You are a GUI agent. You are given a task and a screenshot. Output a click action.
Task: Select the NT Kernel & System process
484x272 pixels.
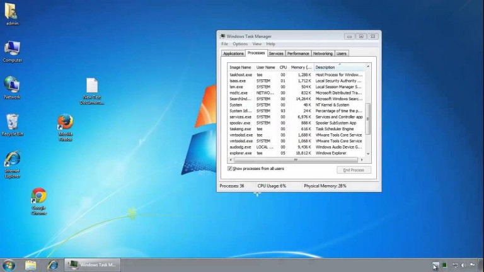[x=296, y=105]
